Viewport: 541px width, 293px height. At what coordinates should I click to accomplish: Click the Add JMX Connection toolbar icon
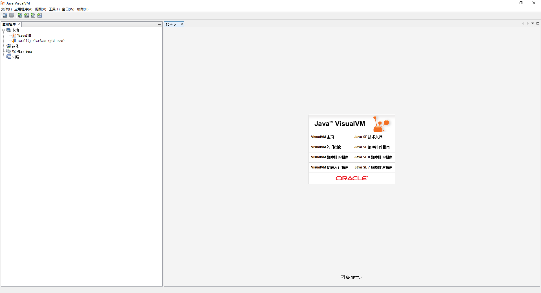coord(26,15)
